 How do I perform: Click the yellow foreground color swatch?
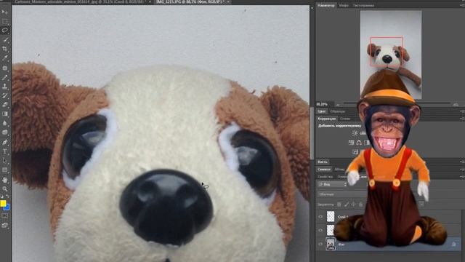pos(3,203)
